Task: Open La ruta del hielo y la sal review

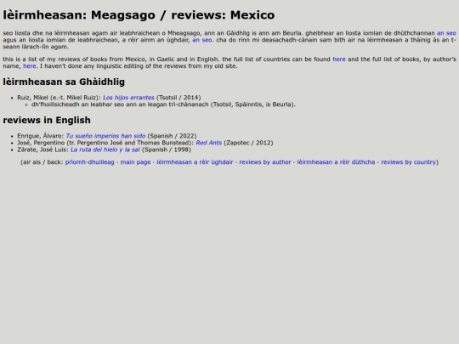Action: pyautogui.click(x=105, y=149)
